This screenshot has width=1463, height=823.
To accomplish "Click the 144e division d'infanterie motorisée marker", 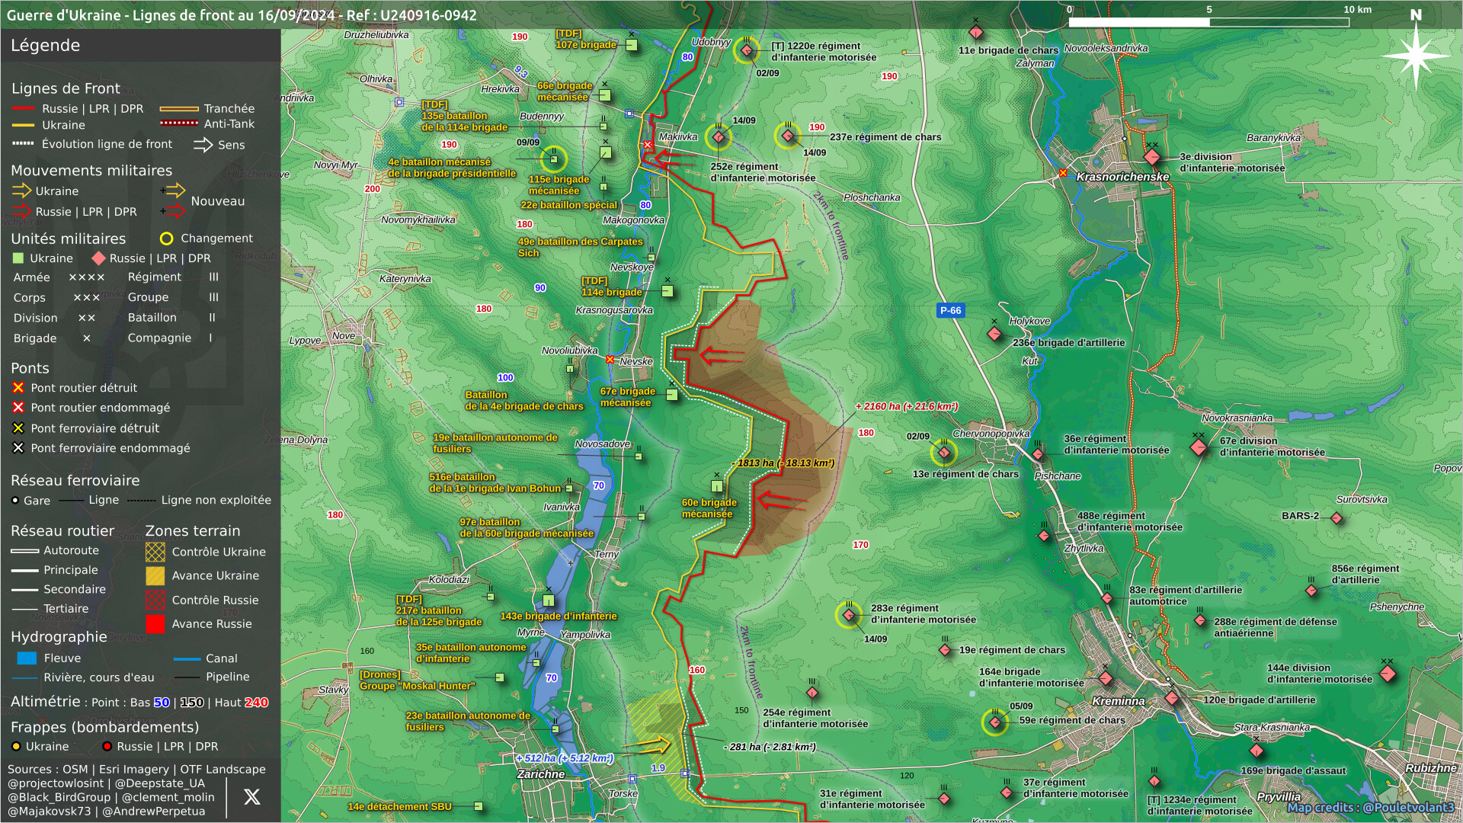I will click(x=1388, y=674).
